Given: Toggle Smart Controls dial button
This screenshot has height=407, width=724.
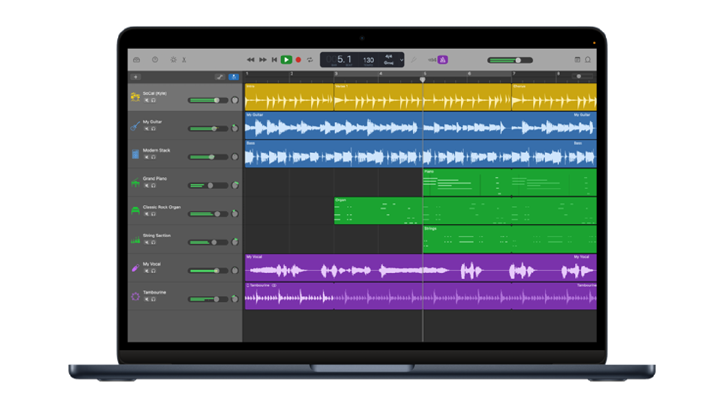Looking at the screenshot, I should pyautogui.click(x=173, y=60).
